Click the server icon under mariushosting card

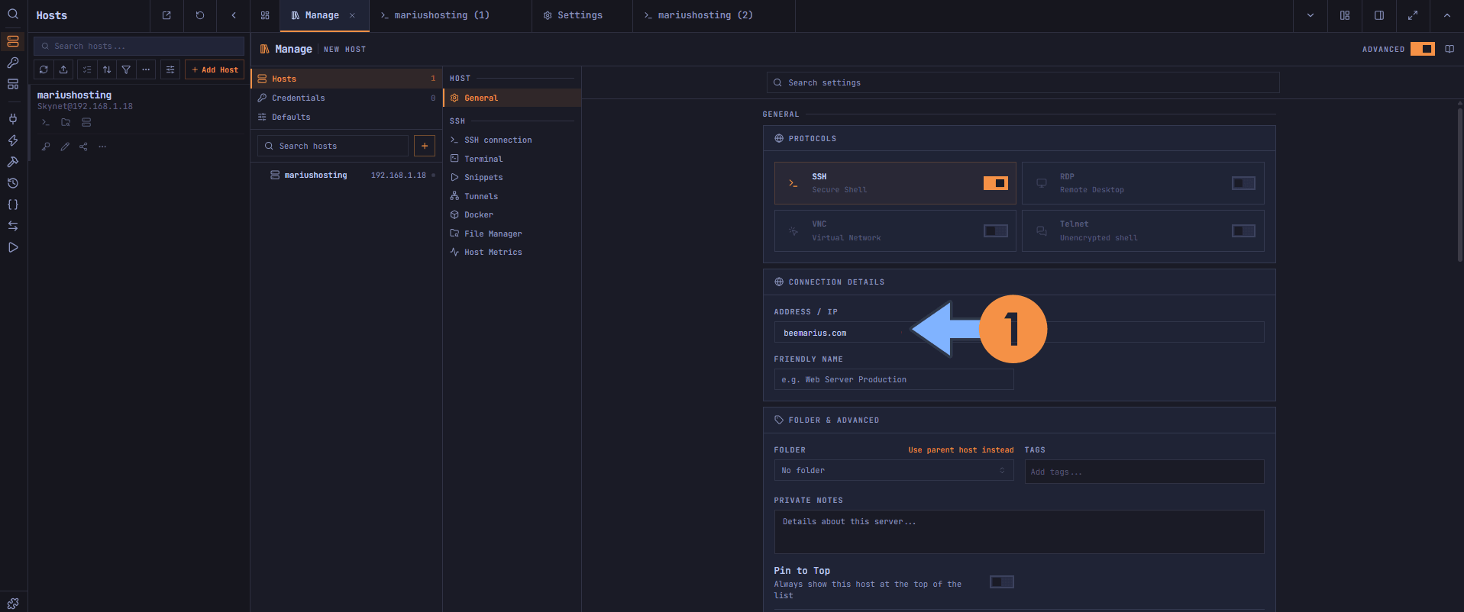pos(86,122)
